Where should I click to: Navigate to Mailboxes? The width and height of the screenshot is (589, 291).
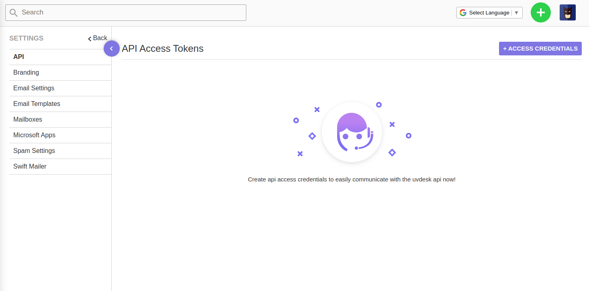(60, 120)
